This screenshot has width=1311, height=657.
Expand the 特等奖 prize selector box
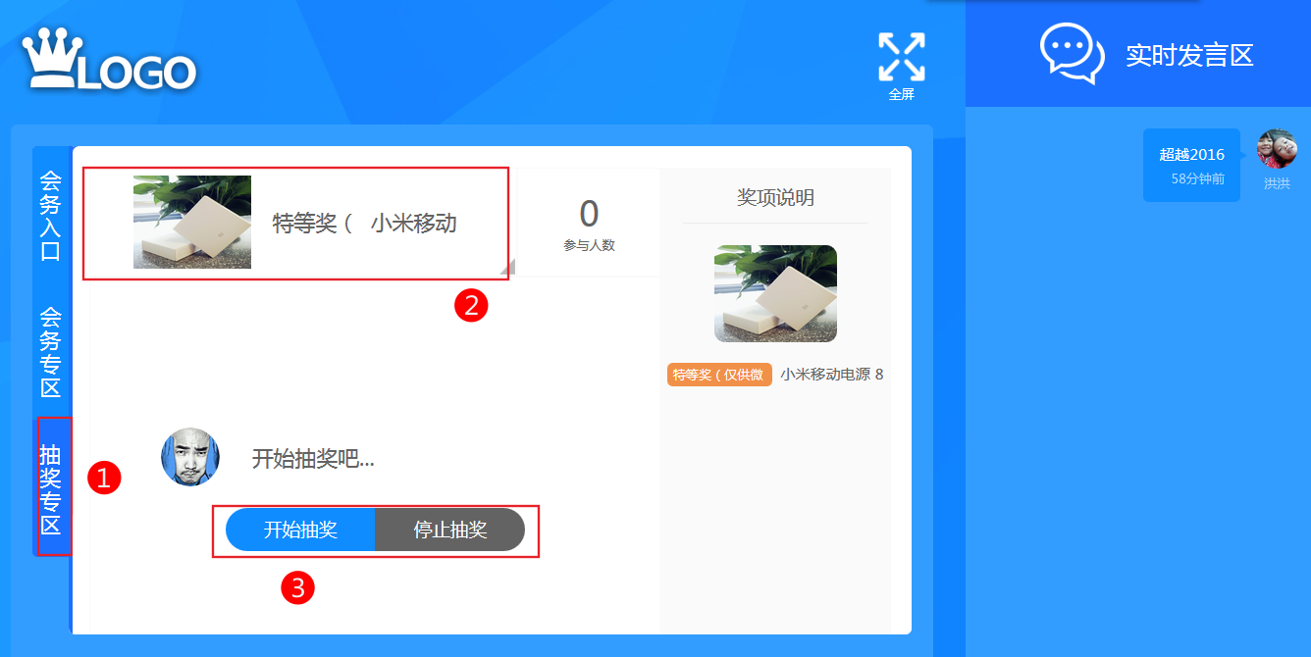tap(296, 224)
